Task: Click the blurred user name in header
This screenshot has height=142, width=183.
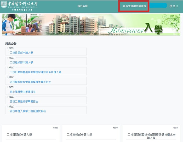Action: click(158, 5)
